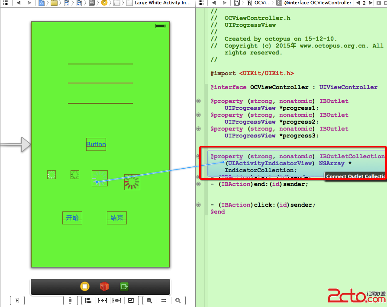Toggle the document outline panel
This screenshot has height=307, width=387.
pyautogui.click(x=17, y=301)
